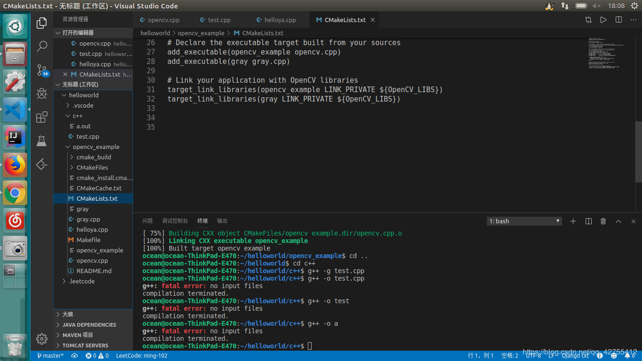642x361 pixels.
Task: Open the editor More Actions ellipsis
Action: (633, 20)
